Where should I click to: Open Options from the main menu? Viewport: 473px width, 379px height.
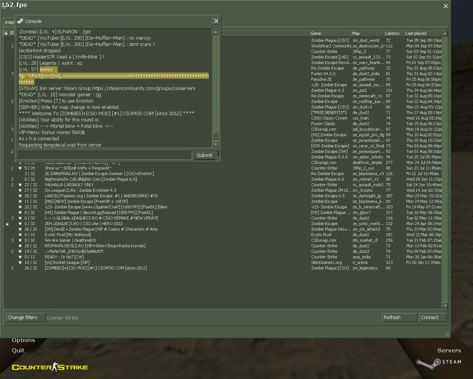pos(23,340)
